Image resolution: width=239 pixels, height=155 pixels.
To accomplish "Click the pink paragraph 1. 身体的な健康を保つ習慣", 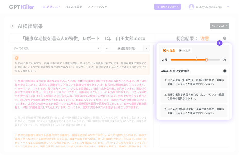I will [81, 94].
